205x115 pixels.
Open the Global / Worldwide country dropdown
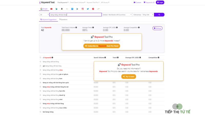[x=117, y=15]
